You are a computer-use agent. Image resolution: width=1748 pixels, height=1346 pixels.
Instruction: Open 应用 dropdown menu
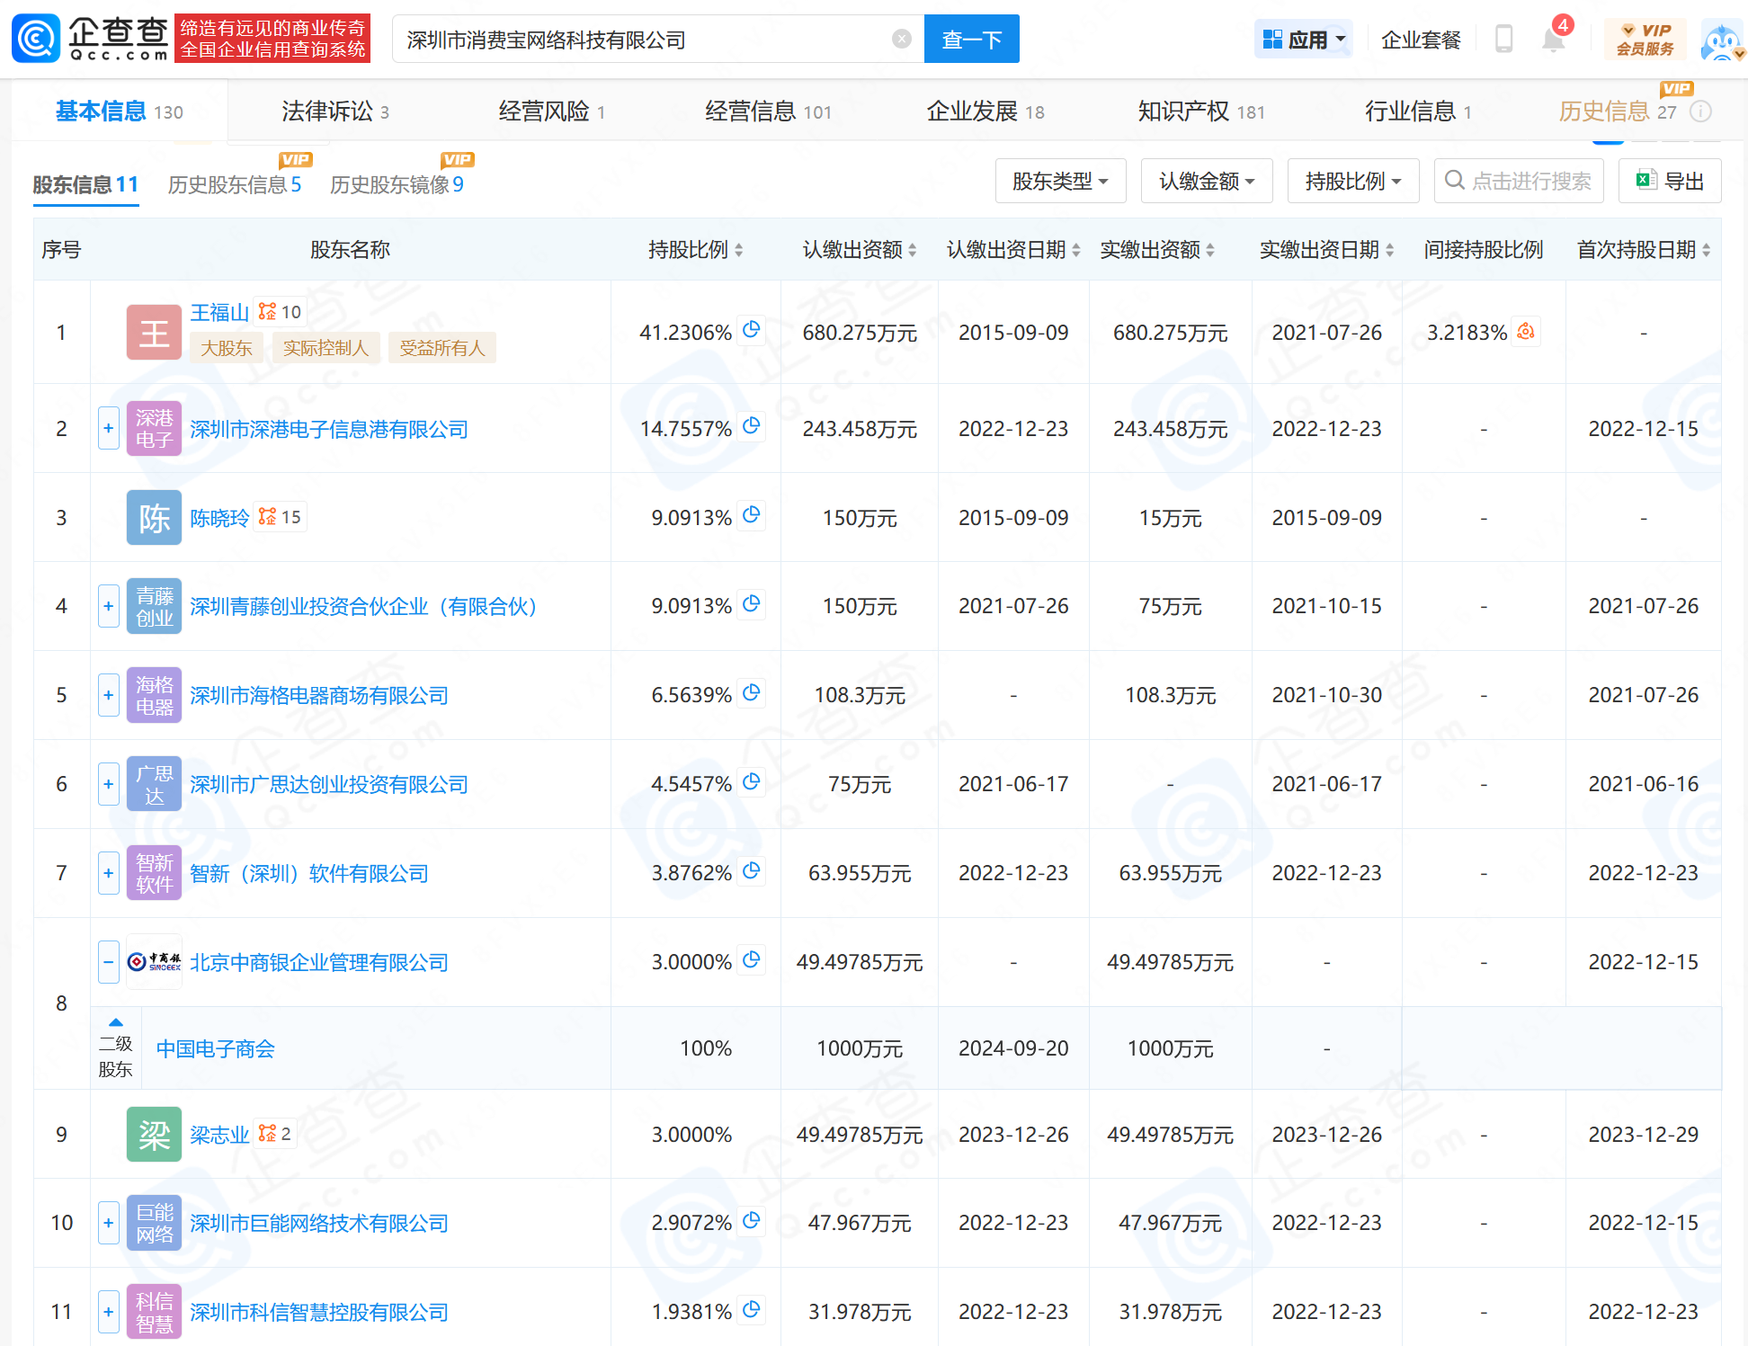click(1304, 40)
